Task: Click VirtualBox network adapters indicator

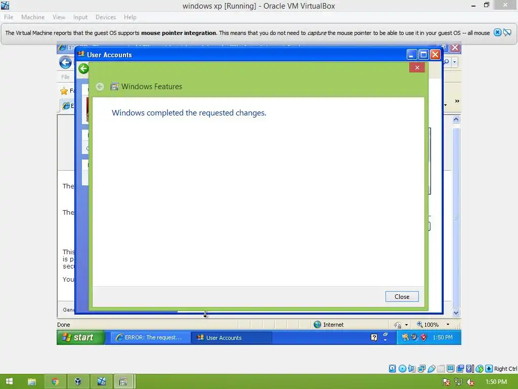Action: tap(421, 369)
